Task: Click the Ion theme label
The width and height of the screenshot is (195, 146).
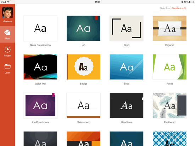Action: 83,45
